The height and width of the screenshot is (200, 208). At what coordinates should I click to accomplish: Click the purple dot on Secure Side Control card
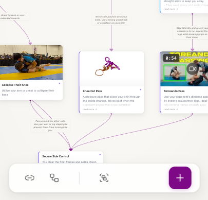[100, 155]
